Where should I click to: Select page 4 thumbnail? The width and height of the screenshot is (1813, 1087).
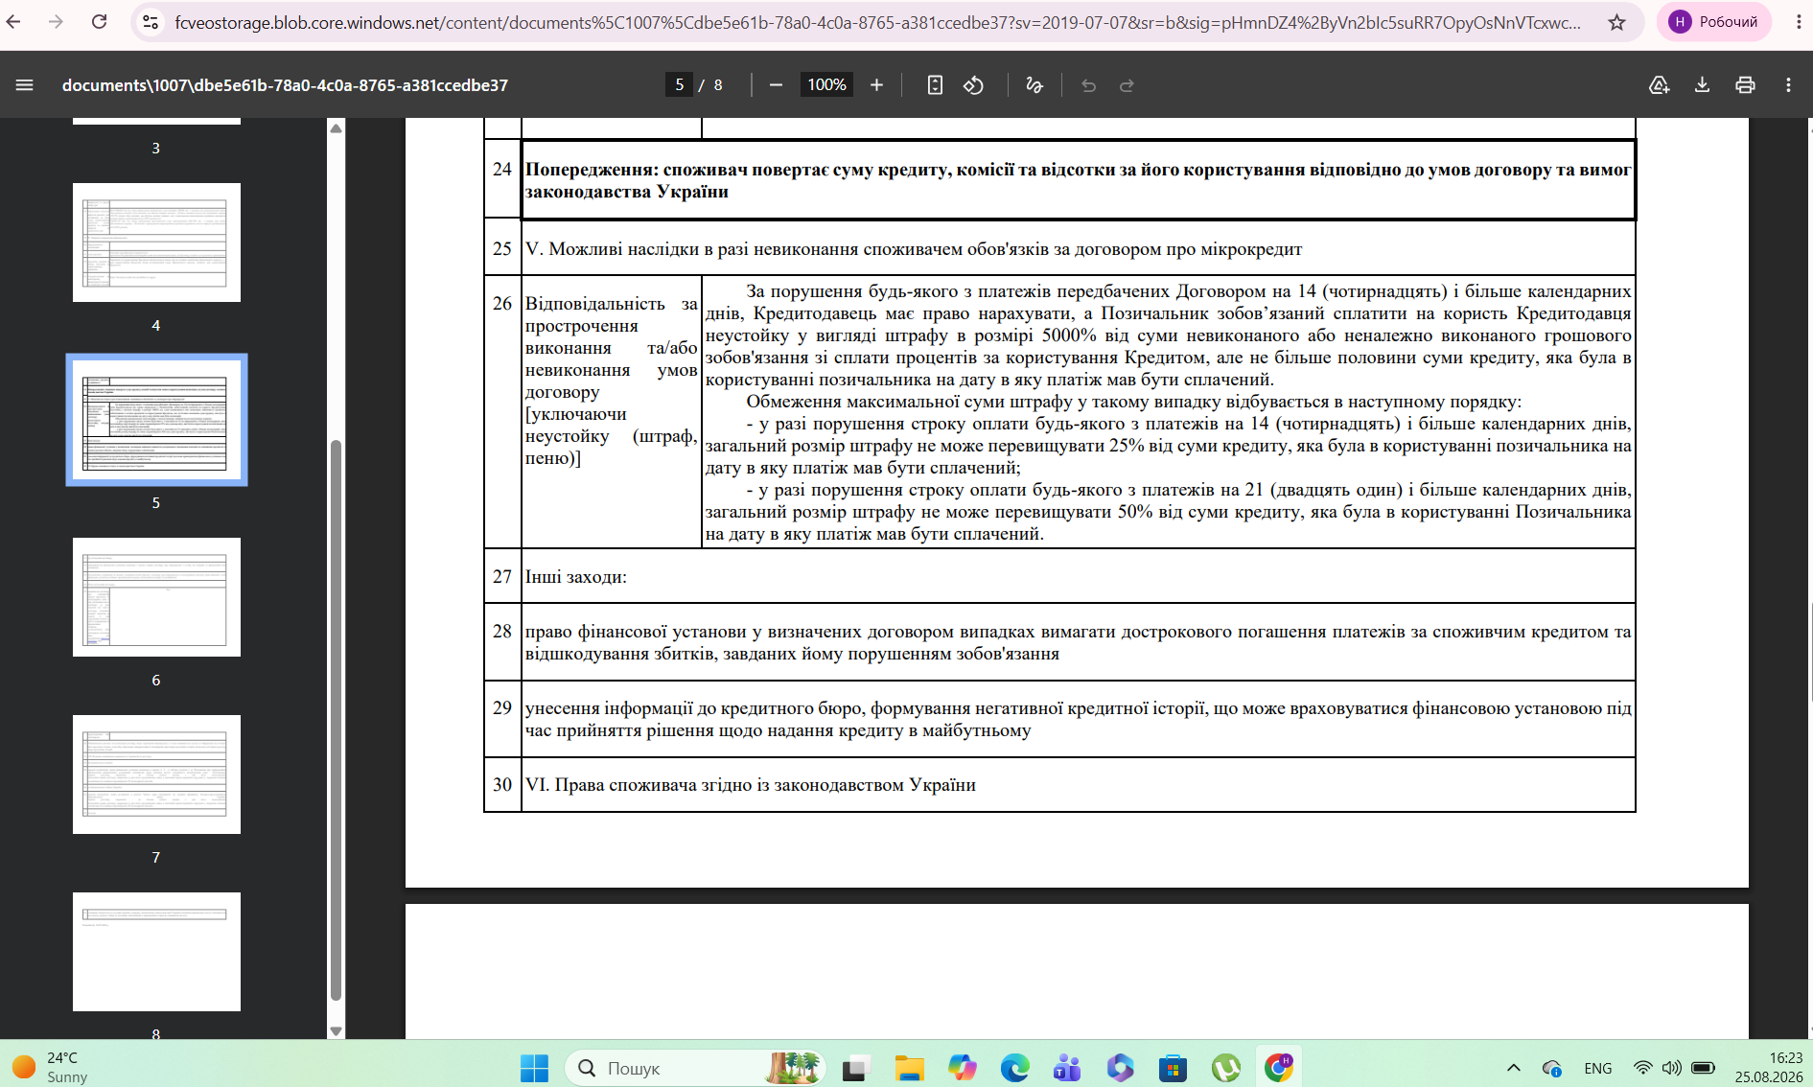coord(156,243)
